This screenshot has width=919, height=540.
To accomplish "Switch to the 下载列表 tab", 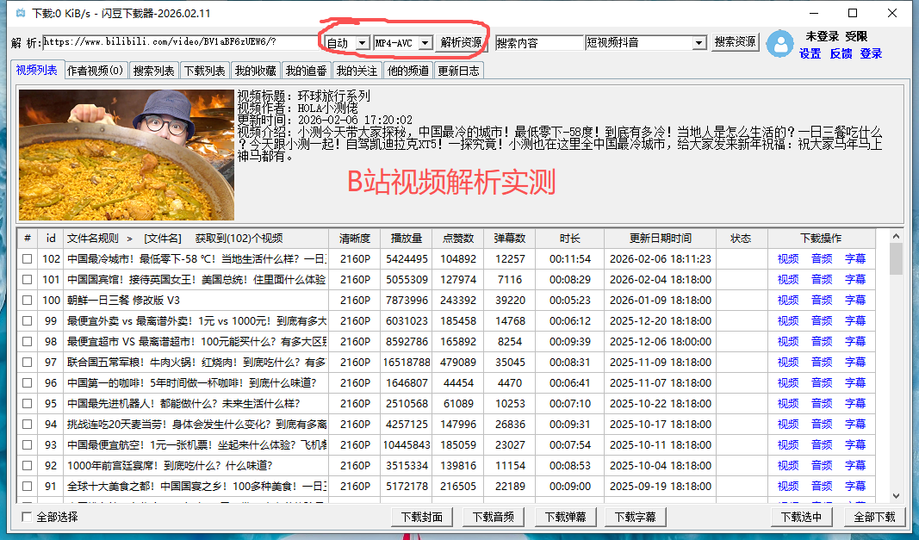I will point(204,71).
